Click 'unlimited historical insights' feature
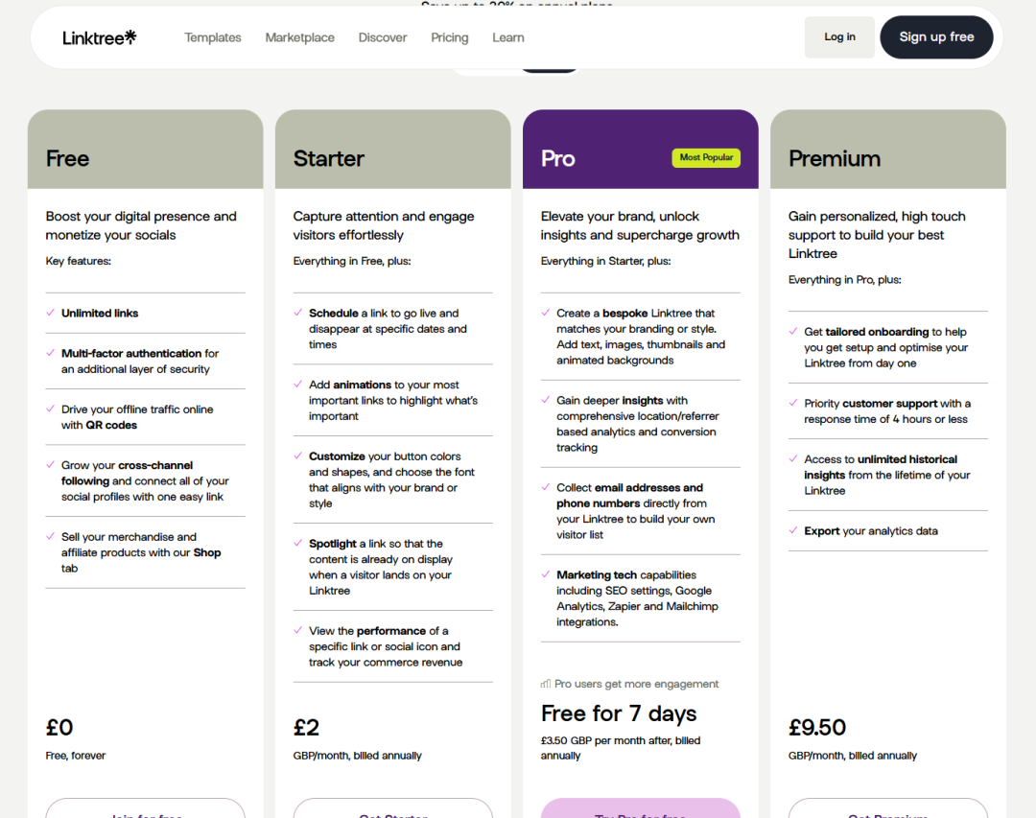The height and width of the screenshot is (818, 1036). pyautogui.click(x=887, y=475)
